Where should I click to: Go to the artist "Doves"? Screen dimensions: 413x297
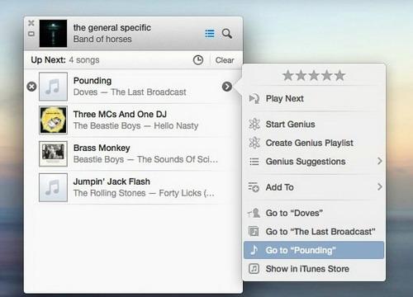(314, 213)
